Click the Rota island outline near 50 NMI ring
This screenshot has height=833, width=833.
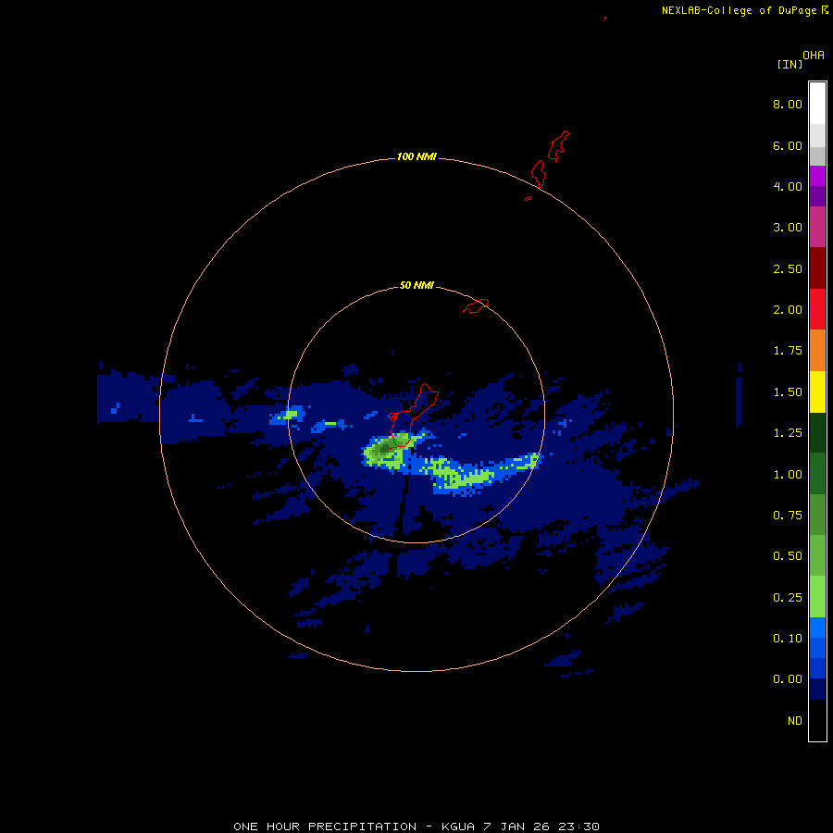pos(476,306)
